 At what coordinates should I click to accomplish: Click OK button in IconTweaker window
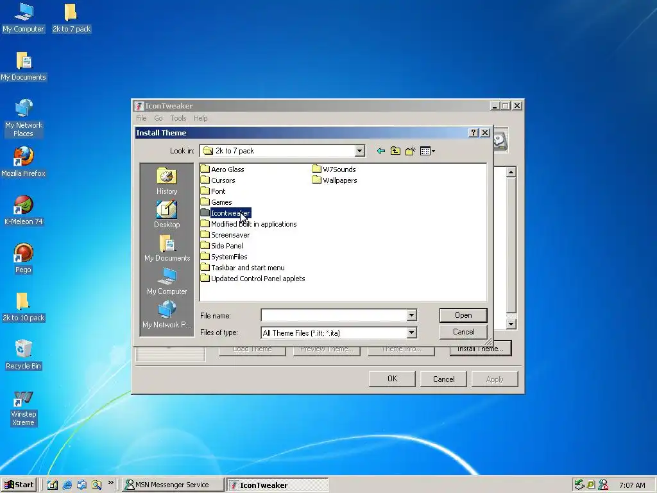392,379
